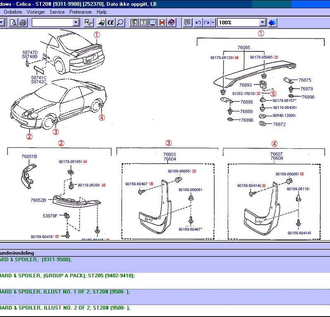Image resolution: width=330 pixels, height=317 pixels.
Task: Select ILLUST NO. 1 OF 2 row
Action: [x=165, y=297]
